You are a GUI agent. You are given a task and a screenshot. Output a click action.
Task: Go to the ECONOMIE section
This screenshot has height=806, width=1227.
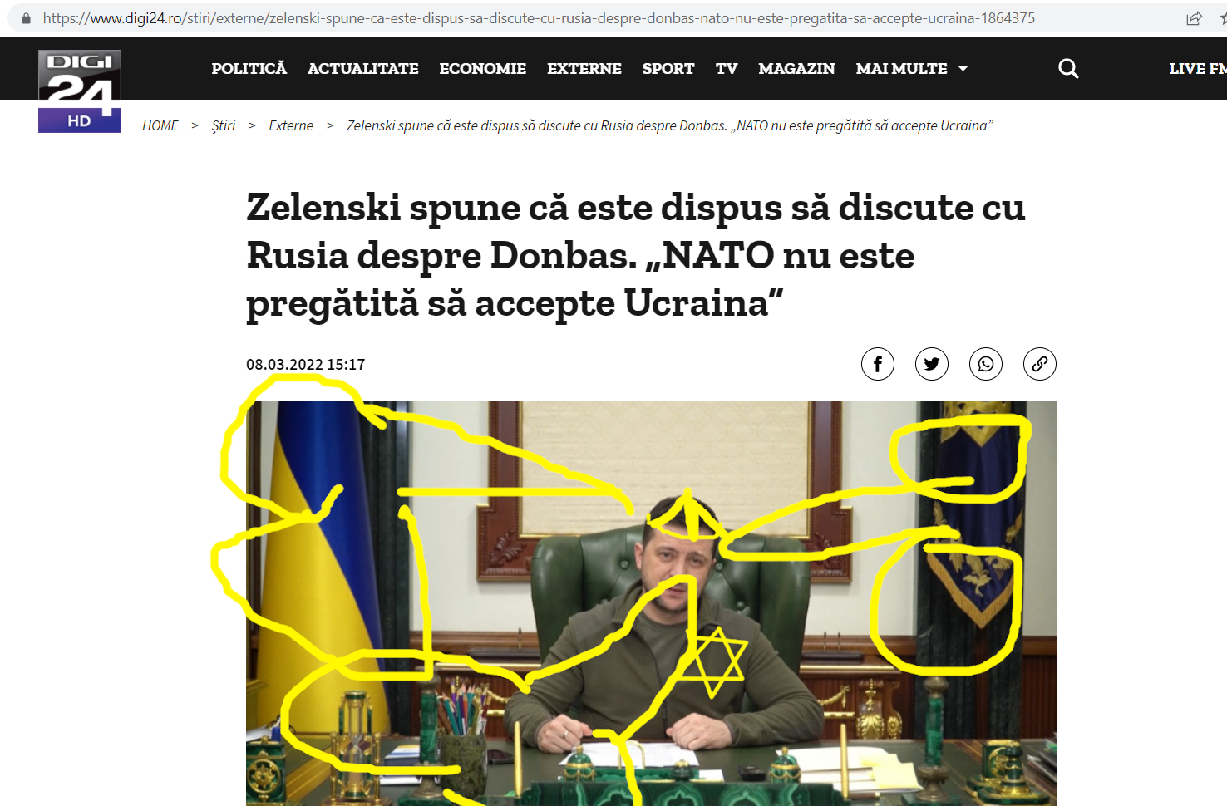483,69
